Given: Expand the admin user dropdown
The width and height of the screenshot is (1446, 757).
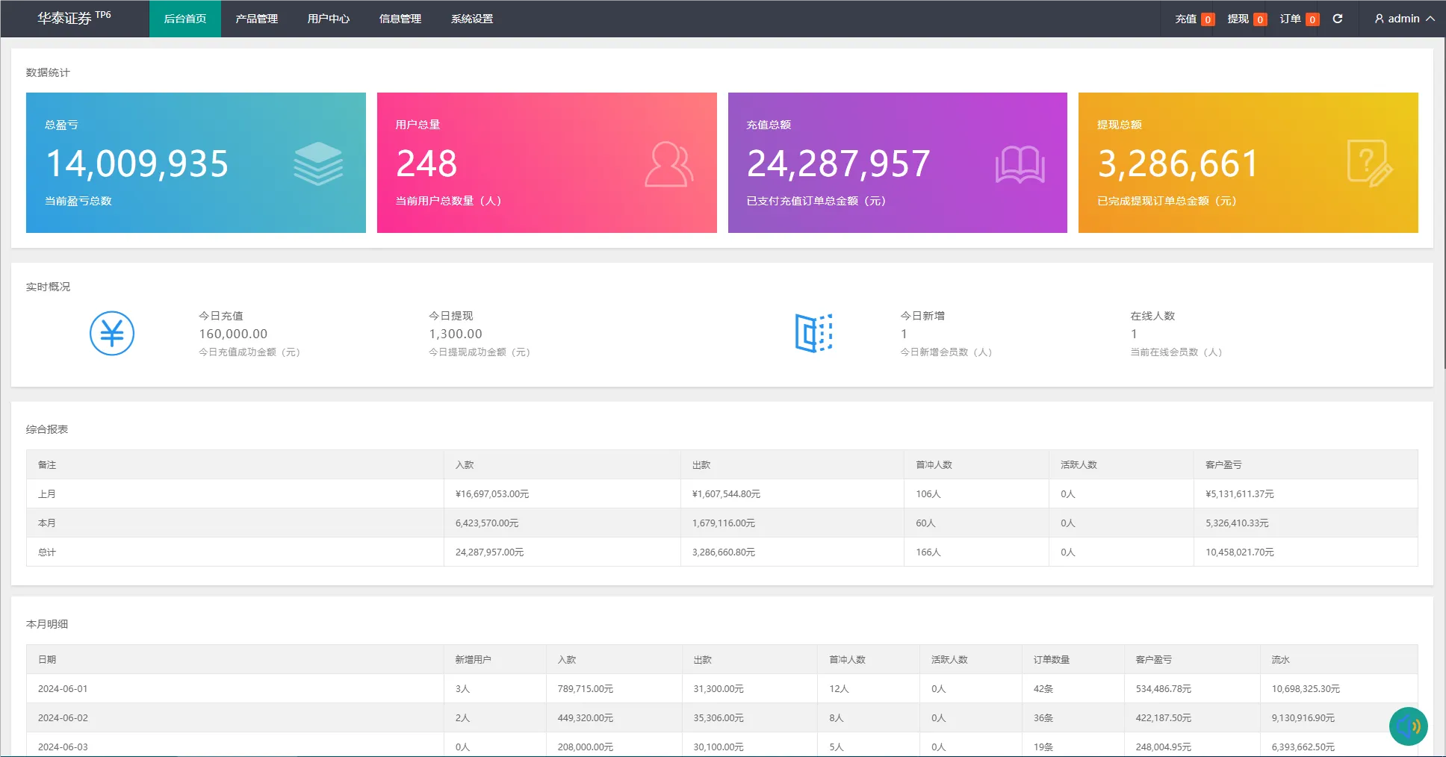Looking at the screenshot, I should pos(1404,19).
